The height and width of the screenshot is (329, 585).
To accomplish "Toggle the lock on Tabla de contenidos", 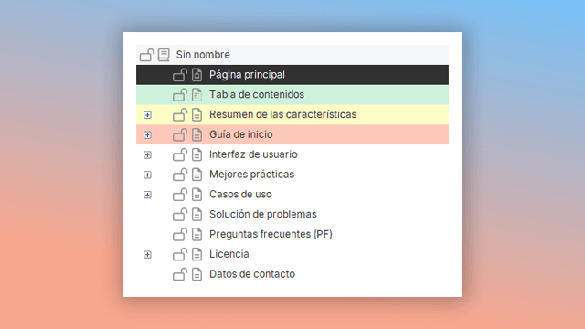I will [x=180, y=95].
